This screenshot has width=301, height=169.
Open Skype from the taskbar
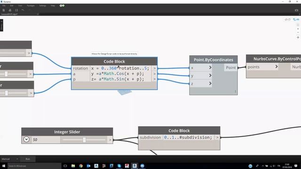(x=119, y=166)
